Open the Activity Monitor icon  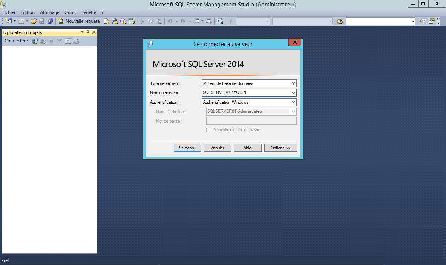(219, 21)
